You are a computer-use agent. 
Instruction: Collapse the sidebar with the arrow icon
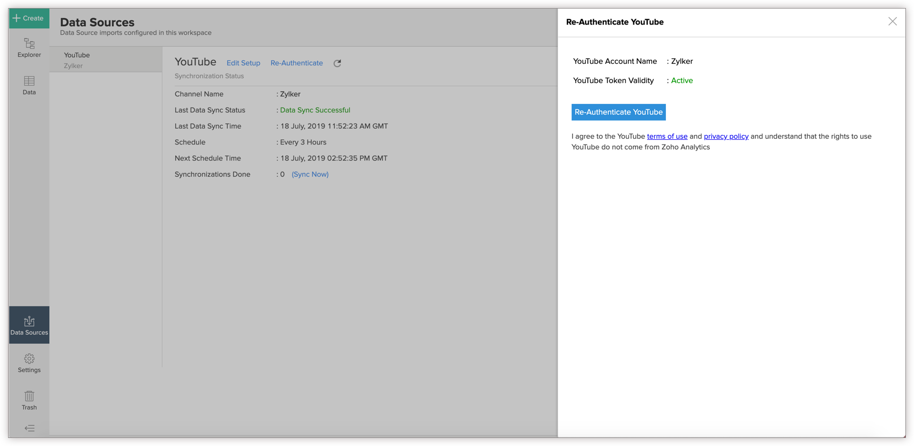[x=29, y=428]
